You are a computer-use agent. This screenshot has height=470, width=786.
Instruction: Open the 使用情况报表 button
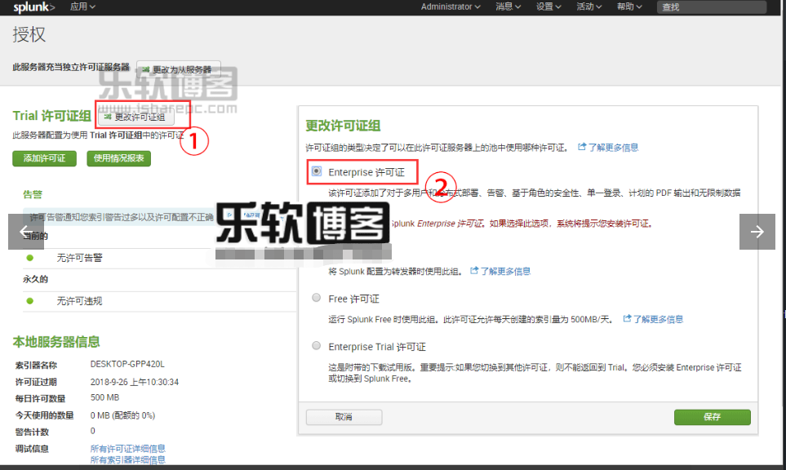click(119, 158)
